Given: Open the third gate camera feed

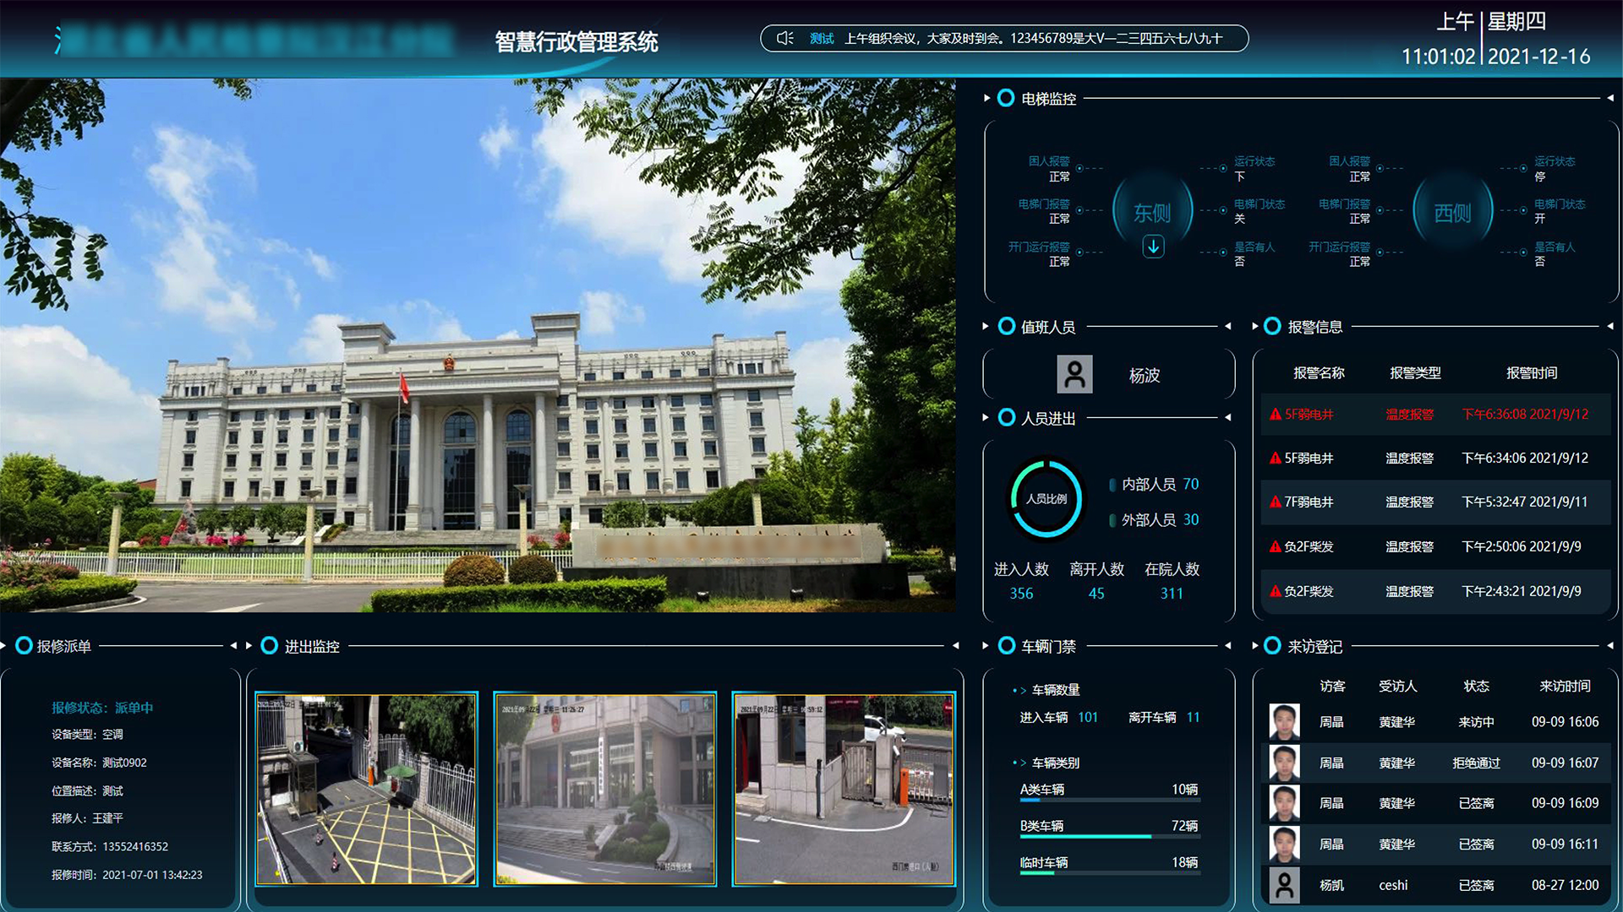Looking at the screenshot, I should tap(844, 789).
